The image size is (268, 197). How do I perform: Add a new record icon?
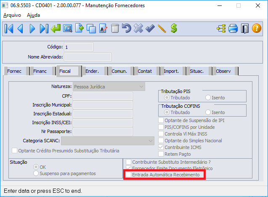(80, 28)
